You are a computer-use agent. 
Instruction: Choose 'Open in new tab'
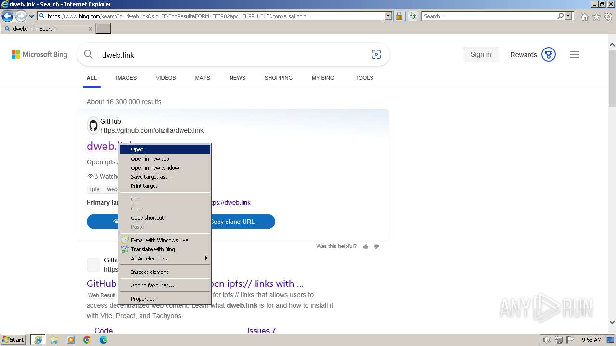[165, 159]
